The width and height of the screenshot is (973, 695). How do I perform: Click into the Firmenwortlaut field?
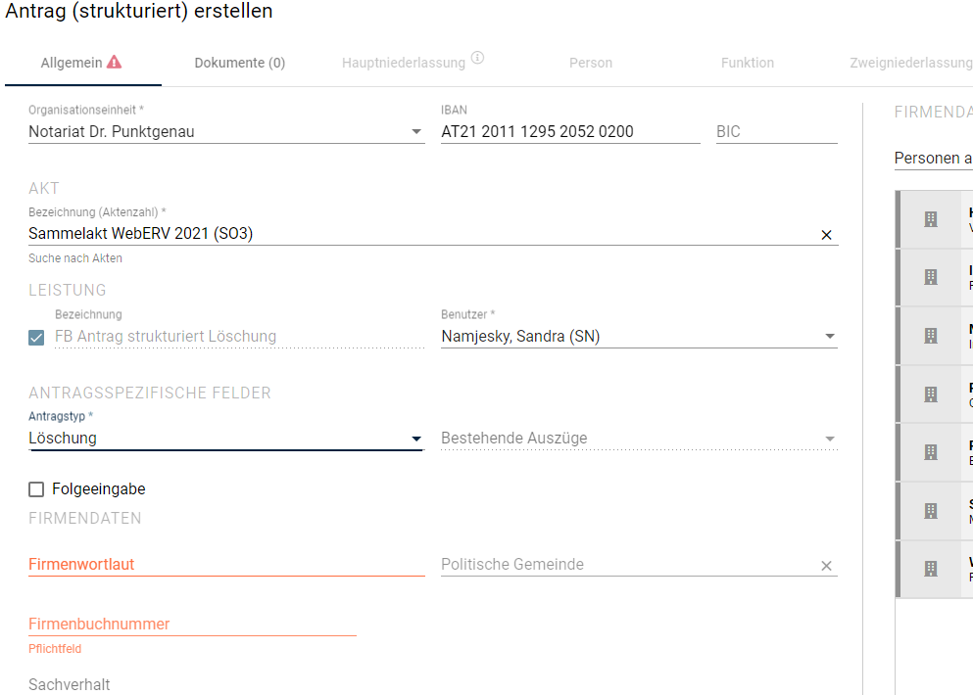pos(226,564)
